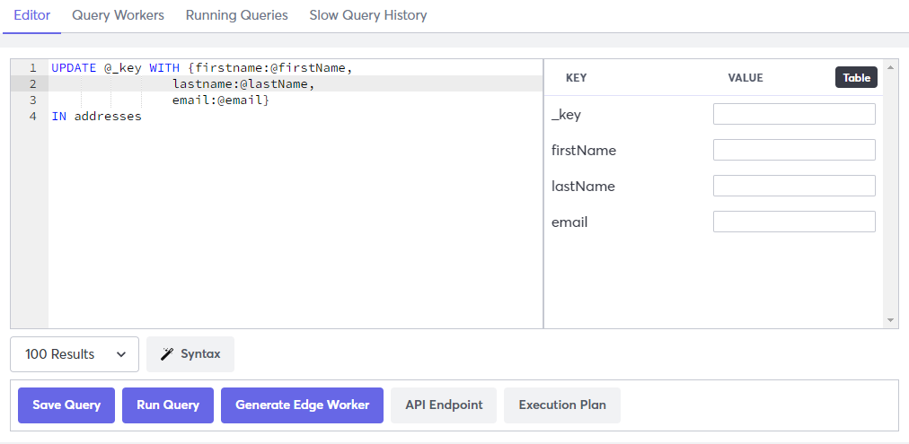The image size is (909, 444).
Task: Run the query with Run Query
Action: (x=167, y=405)
